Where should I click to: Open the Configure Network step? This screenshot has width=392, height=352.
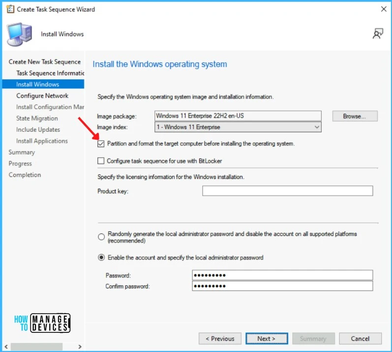pyautogui.click(x=42, y=96)
